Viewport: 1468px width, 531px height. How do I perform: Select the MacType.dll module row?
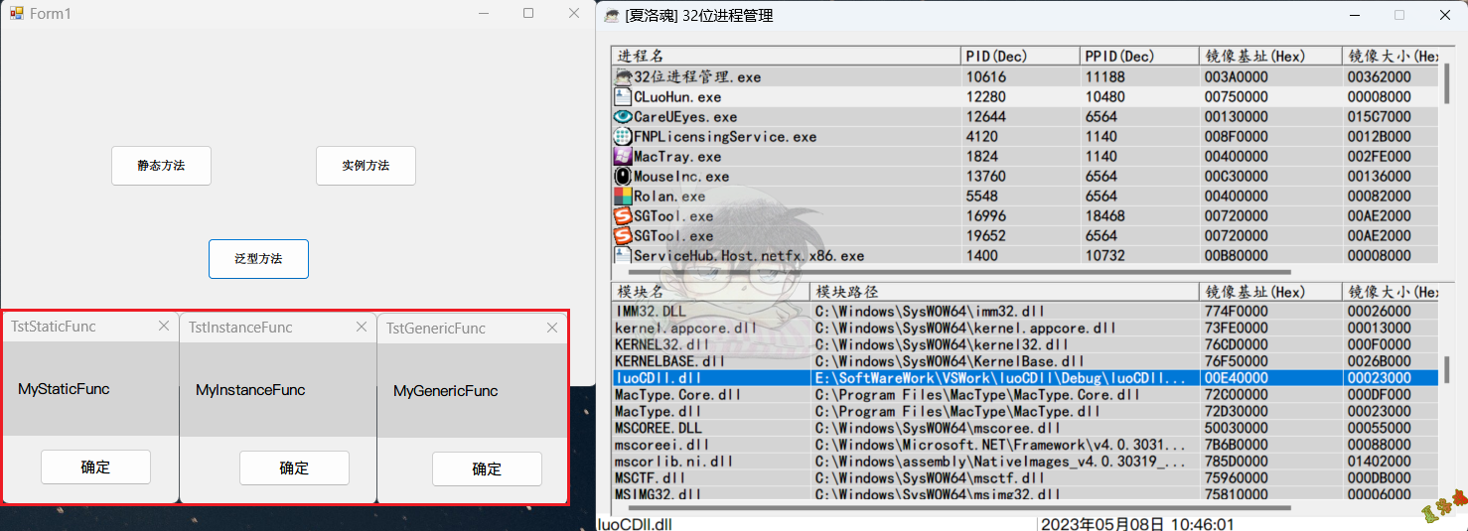point(1025,411)
